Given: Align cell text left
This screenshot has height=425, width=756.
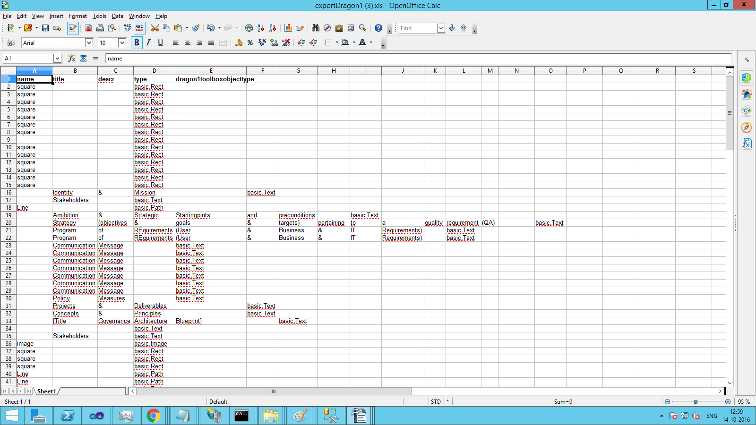Looking at the screenshot, I should (176, 43).
